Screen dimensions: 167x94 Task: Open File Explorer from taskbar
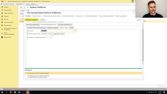pos(15,92)
